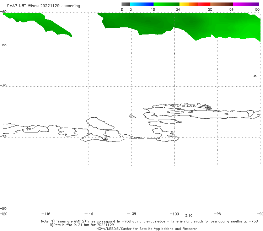Click the color bar label '18'
Screen dimensions: 263x231
153,9
